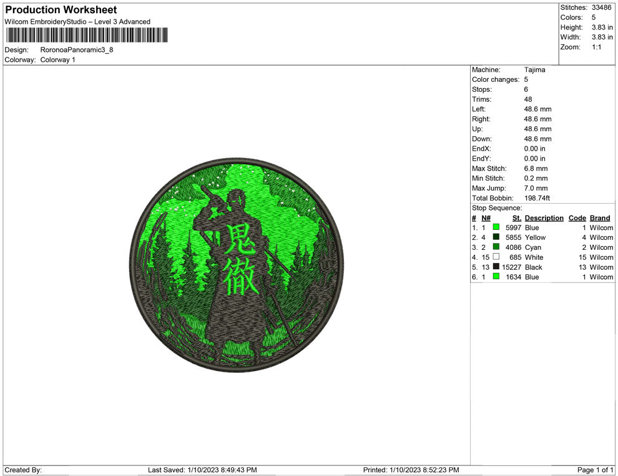Click the Zoom value '1:1'
The height and width of the screenshot is (476, 618).
pyautogui.click(x=596, y=47)
